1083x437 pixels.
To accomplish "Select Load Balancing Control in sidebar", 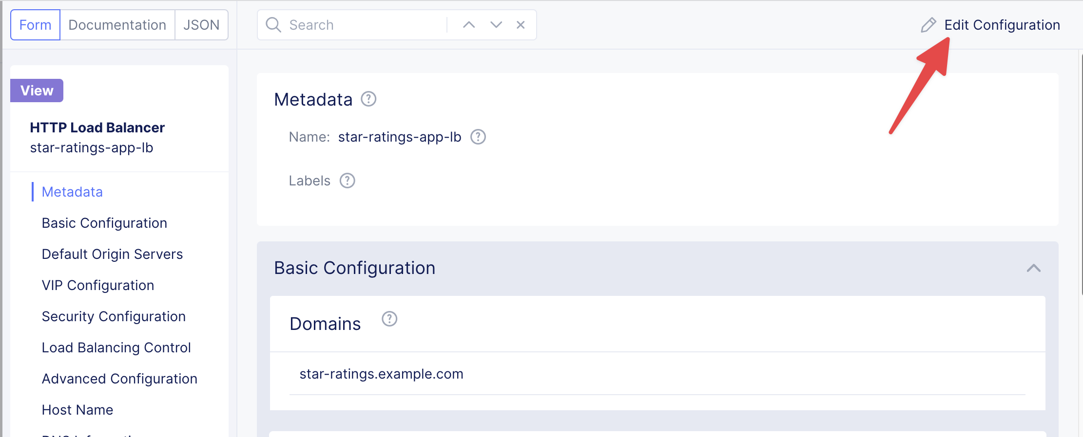I will click(x=116, y=347).
